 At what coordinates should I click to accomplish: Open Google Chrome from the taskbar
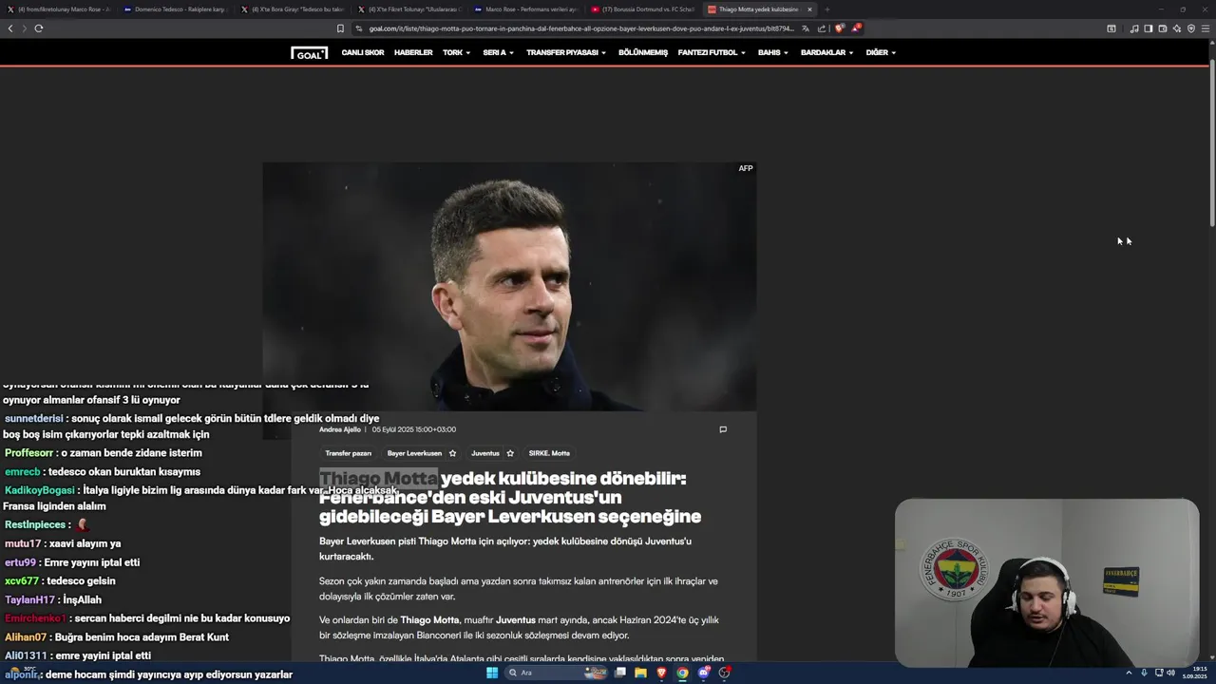(x=682, y=673)
